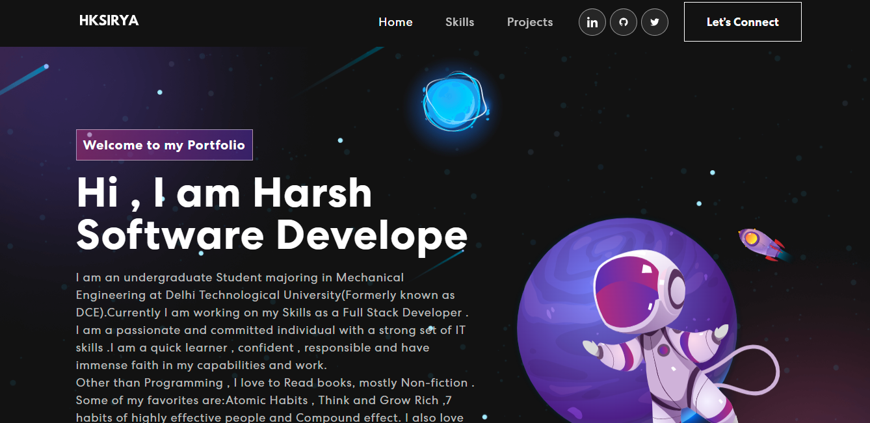The image size is (870, 423).
Task: Click the heading Hi, I am Harsh
Action: pyautogui.click(x=224, y=193)
